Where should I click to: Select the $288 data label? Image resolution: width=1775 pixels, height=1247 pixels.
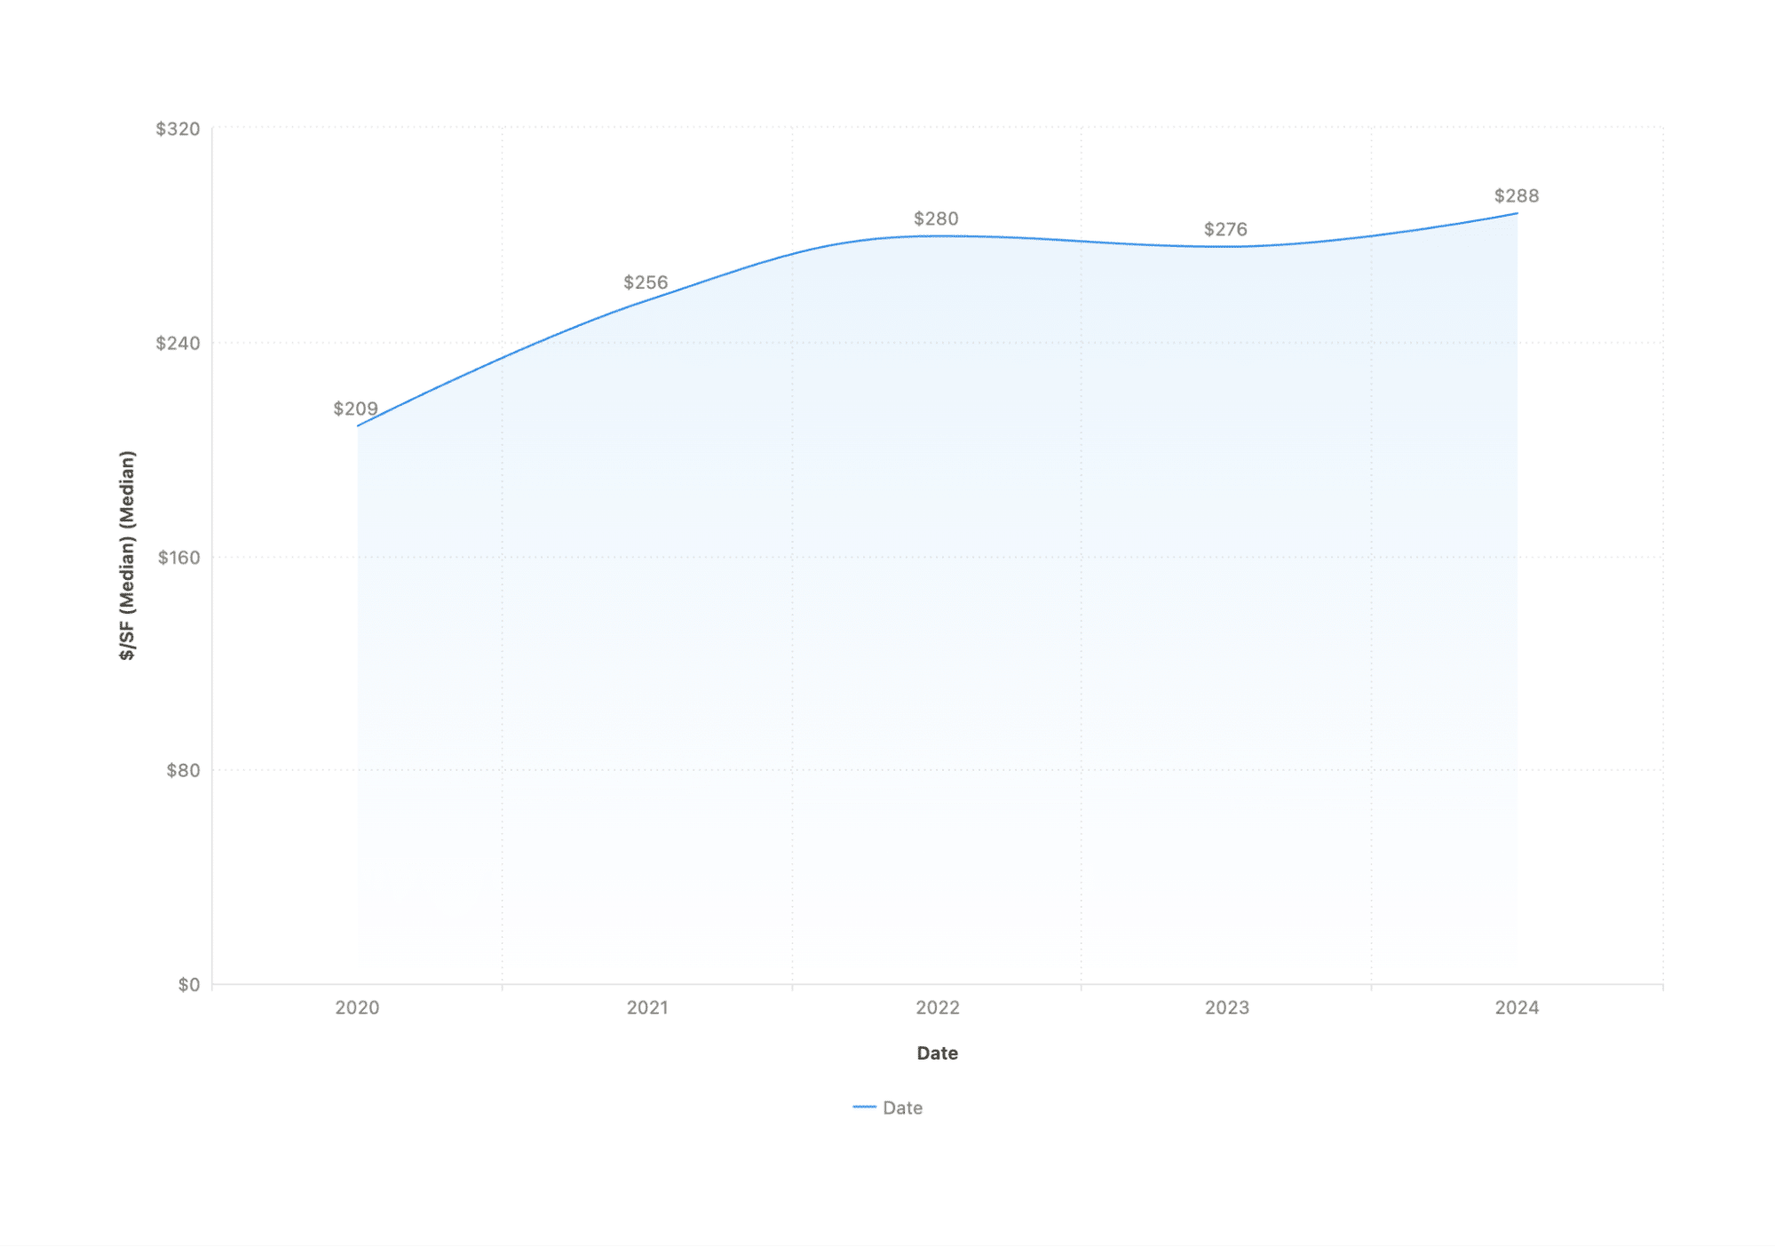click(x=1517, y=195)
